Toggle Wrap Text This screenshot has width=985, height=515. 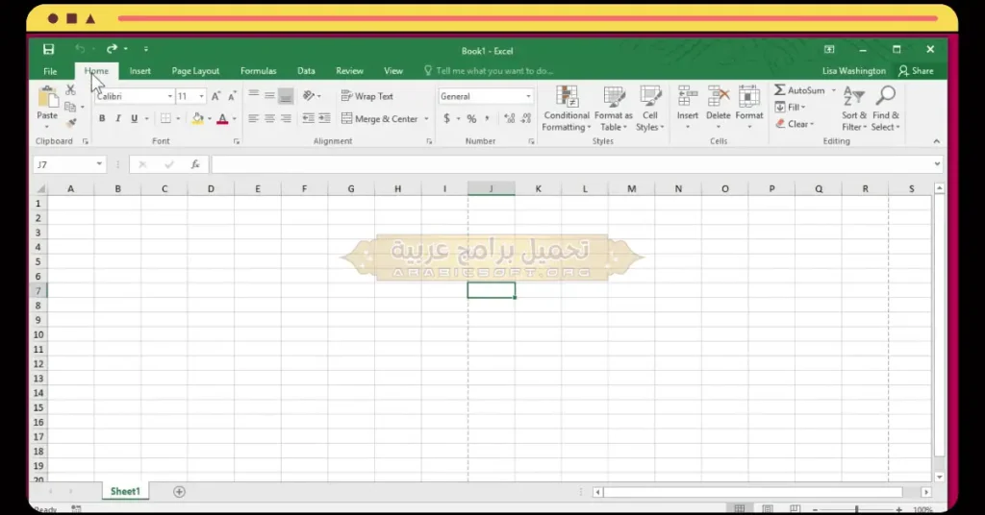coord(366,96)
